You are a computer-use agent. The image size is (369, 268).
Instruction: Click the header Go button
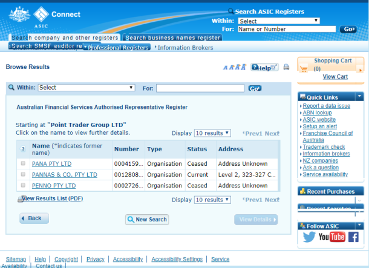[348, 29]
